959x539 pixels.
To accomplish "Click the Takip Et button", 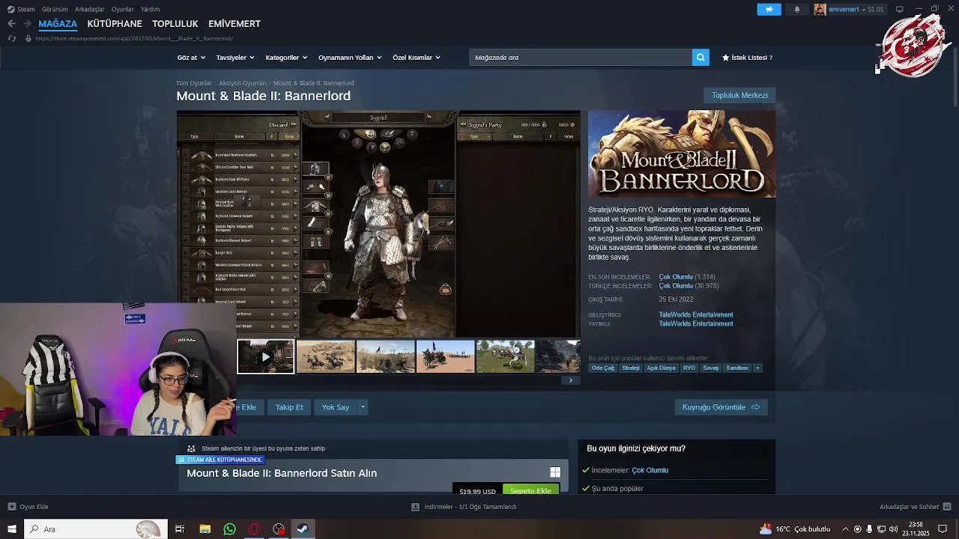I will pyautogui.click(x=289, y=407).
